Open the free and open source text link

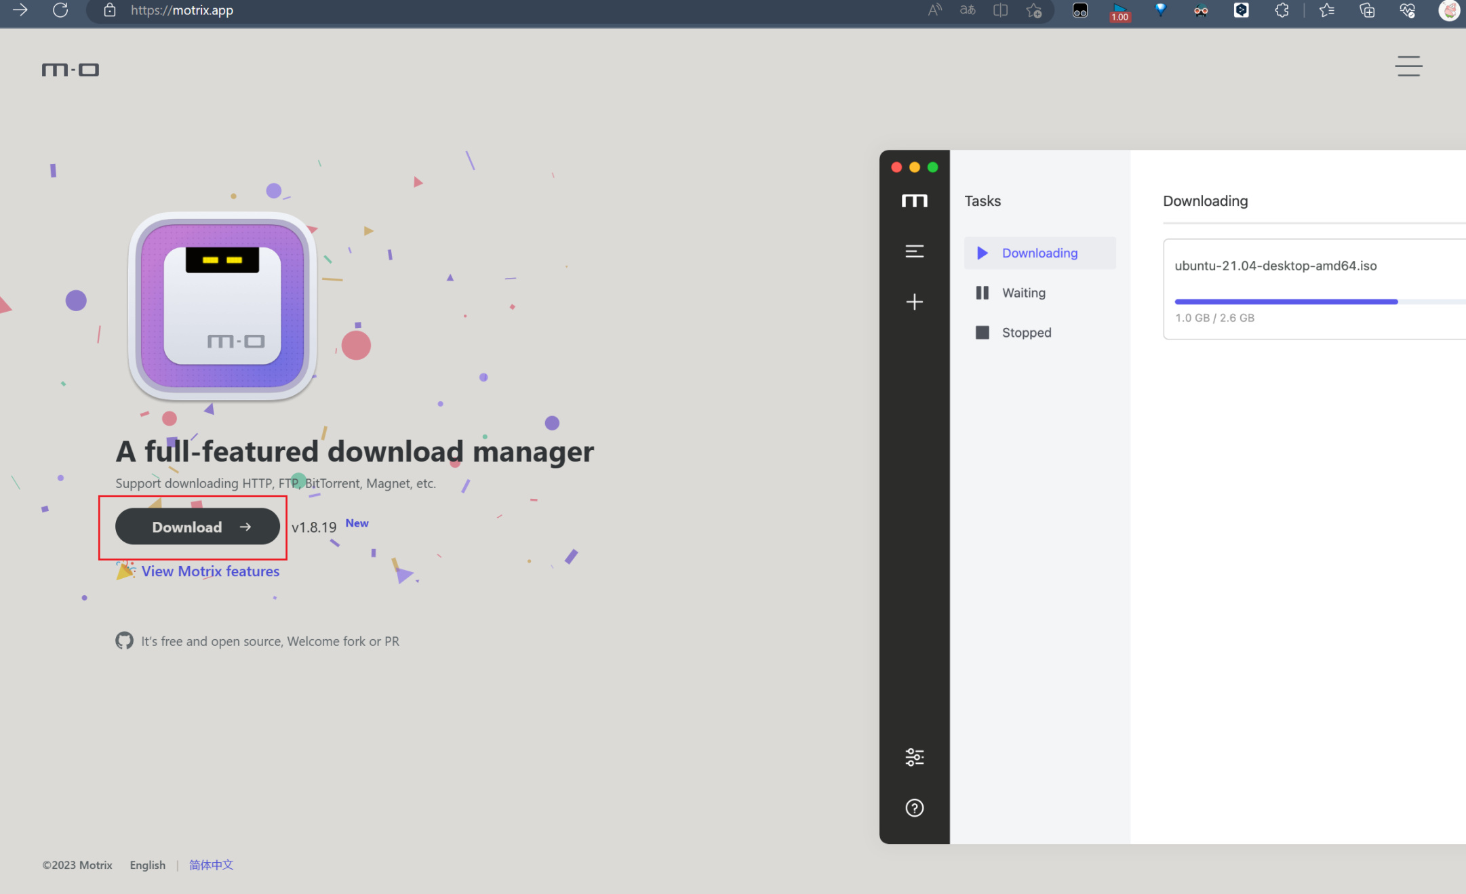270,641
